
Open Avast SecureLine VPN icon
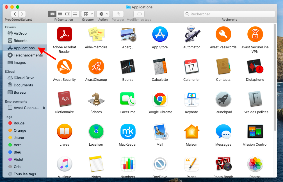pos(255,34)
